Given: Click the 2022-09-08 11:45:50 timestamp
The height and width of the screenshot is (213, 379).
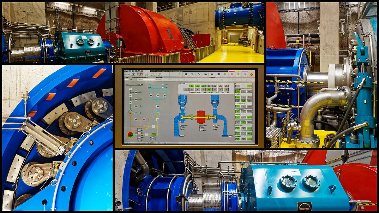Looking at the screenshot, I should [134, 71].
